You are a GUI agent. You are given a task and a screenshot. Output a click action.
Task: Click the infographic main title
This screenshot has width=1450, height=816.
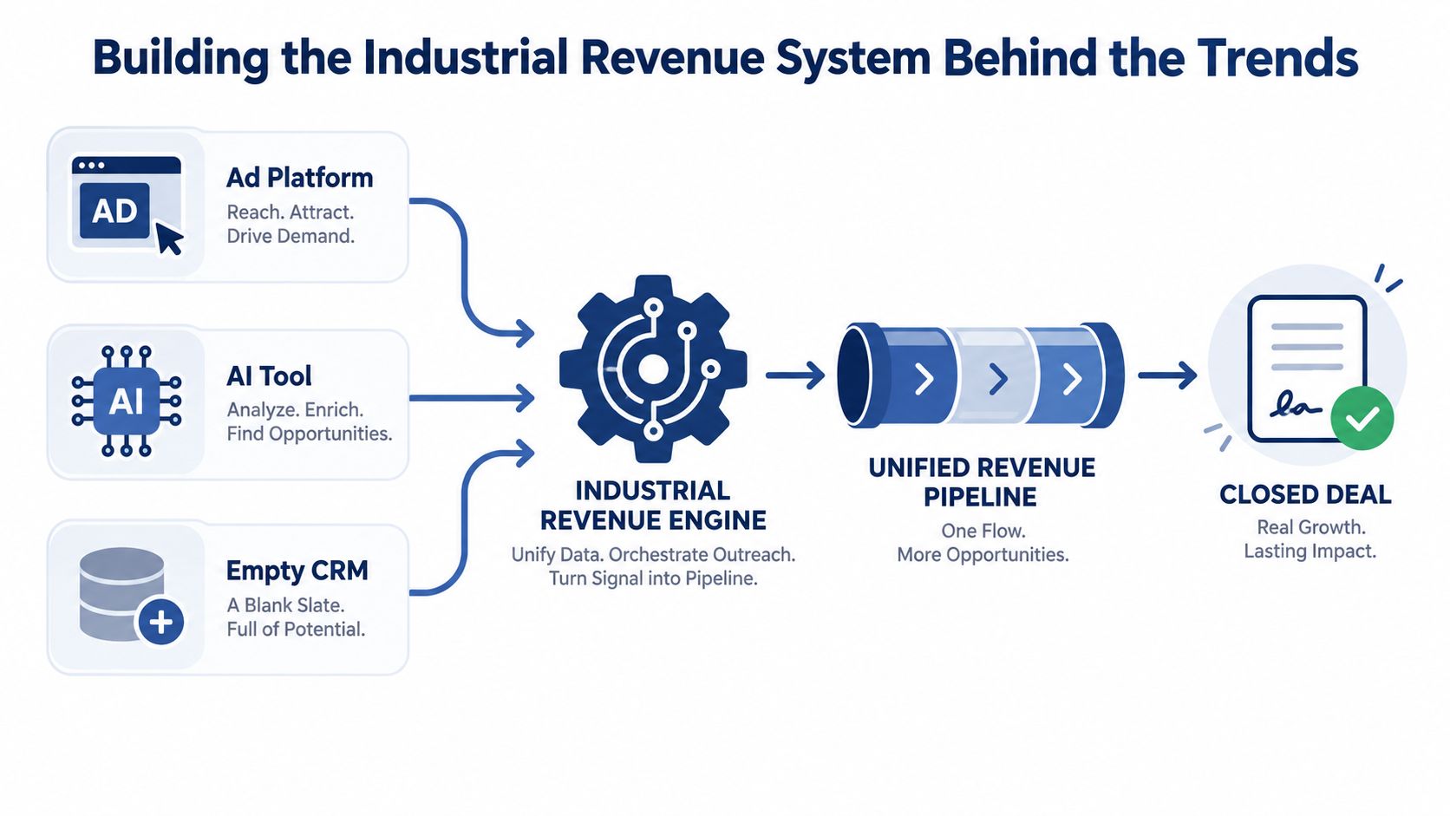[725, 58]
